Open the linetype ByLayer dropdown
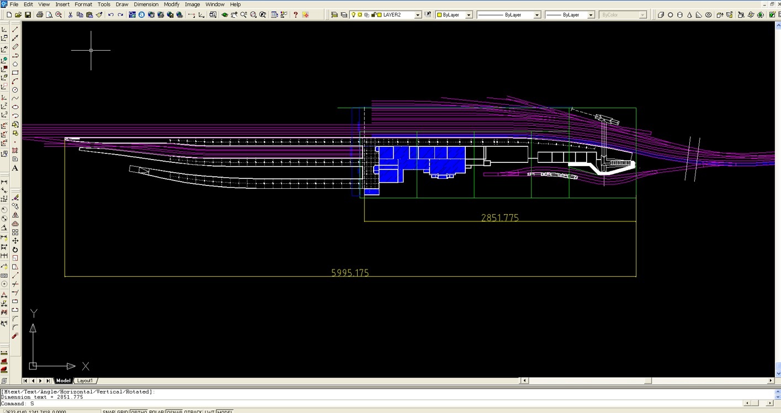The width and height of the screenshot is (781, 413). click(x=537, y=15)
